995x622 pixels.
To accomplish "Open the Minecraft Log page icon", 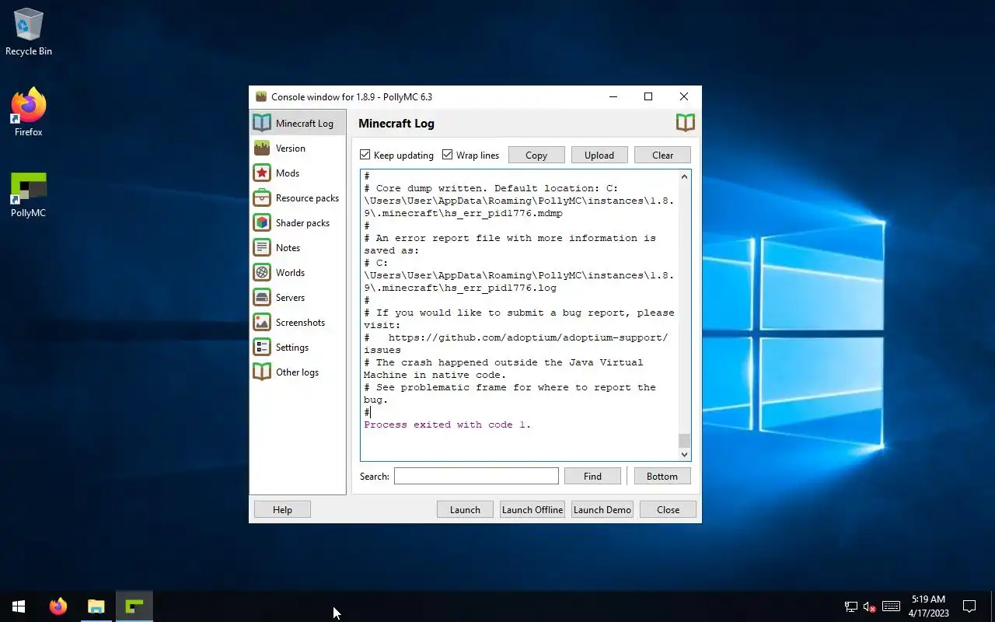I will click(262, 123).
